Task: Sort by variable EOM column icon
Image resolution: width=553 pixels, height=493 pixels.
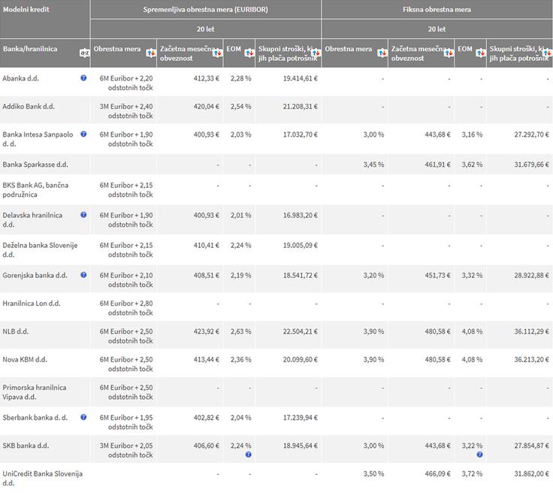Action: 249,53
